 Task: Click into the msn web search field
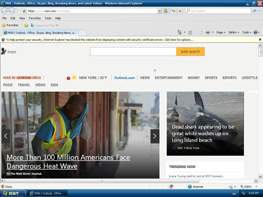click(x=133, y=52)
